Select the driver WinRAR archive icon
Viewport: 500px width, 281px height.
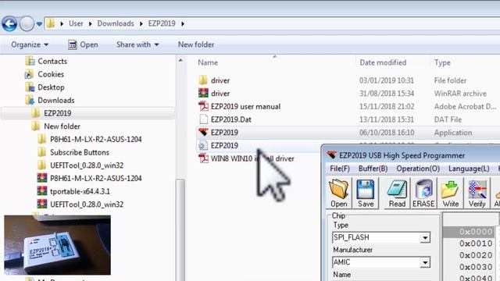click(203, 94)
